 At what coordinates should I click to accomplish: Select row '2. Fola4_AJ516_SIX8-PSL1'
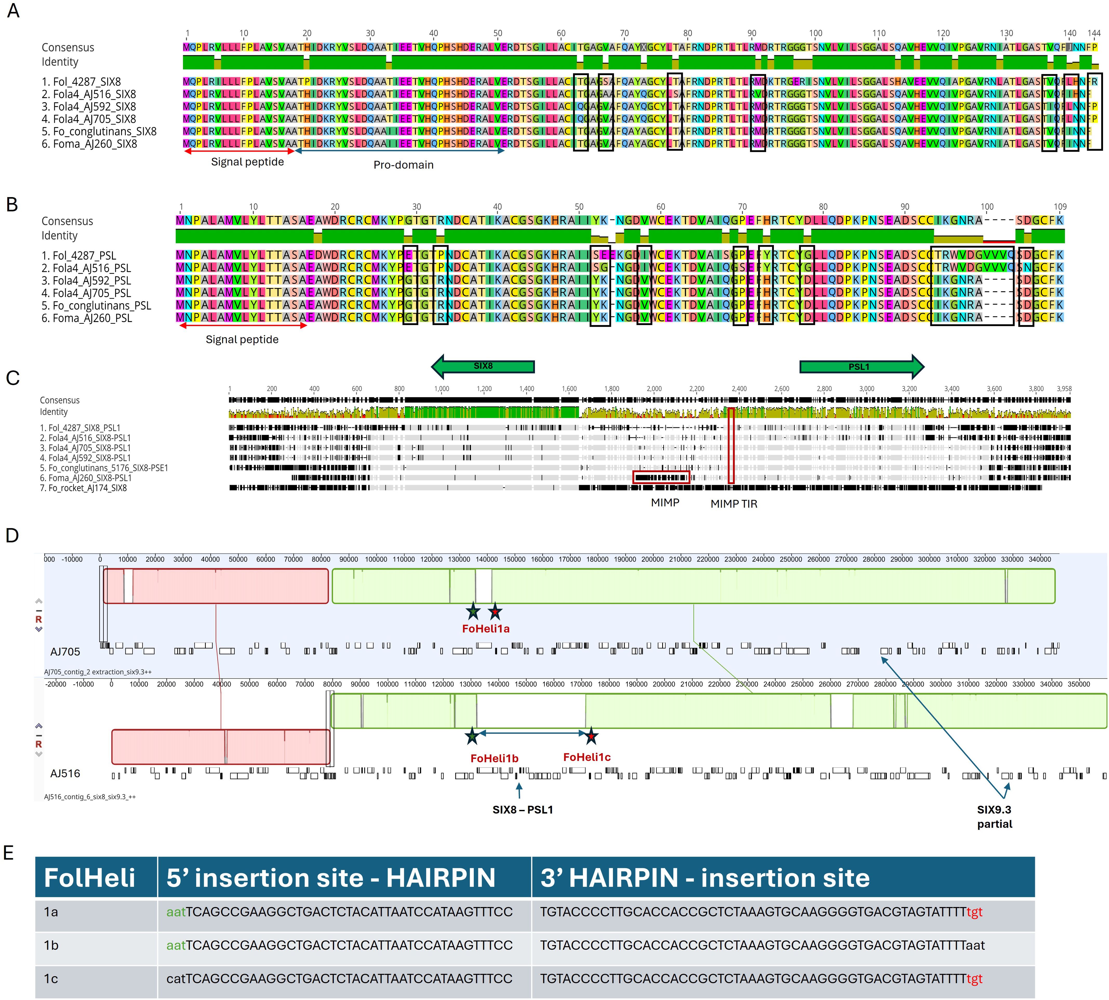555,438
